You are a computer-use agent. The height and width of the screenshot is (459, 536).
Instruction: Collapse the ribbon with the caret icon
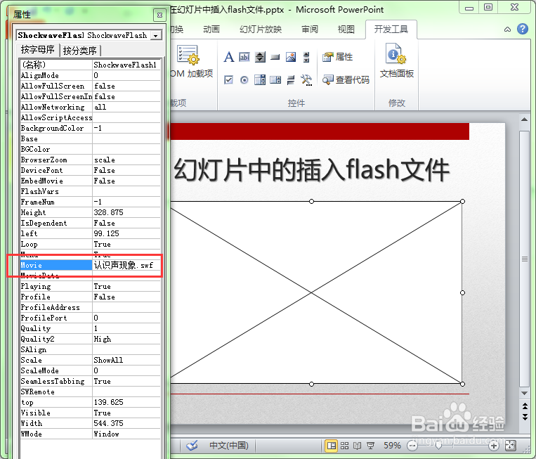coord(507,30)
